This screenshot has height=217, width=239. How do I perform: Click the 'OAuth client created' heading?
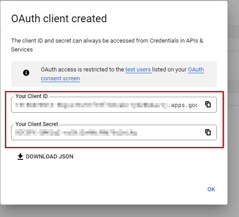tap(59, 19)
